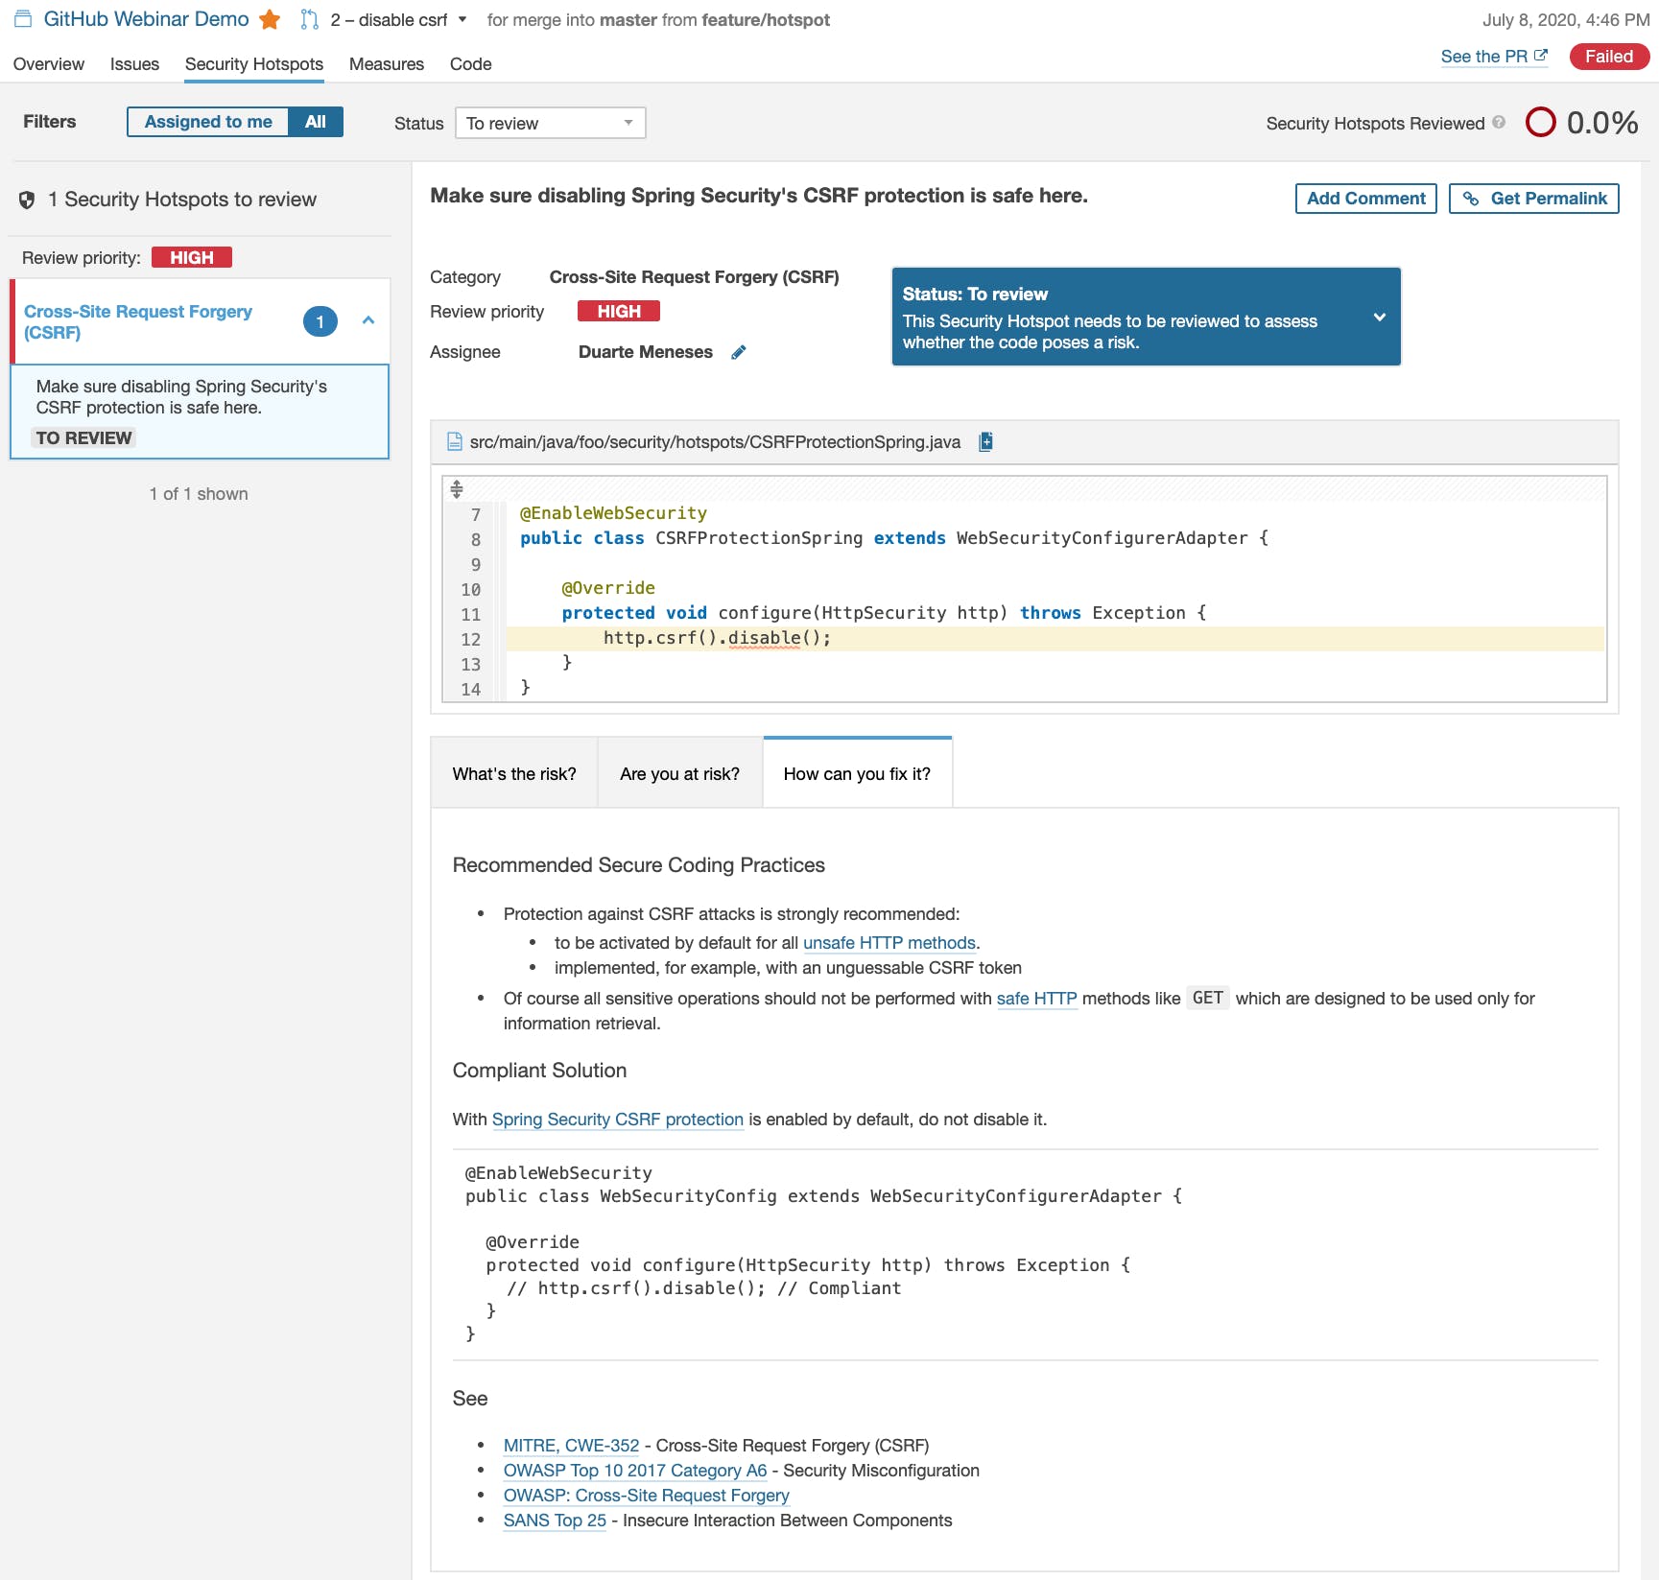Click the help icon next to Security Hotspots Reviewed

pyautogui.click(x=1499, y=123)
